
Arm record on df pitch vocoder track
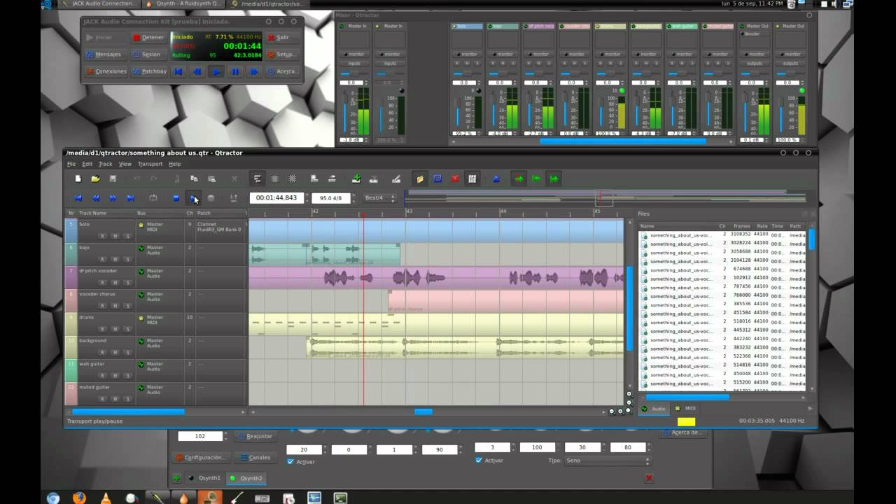pos(102,282)
